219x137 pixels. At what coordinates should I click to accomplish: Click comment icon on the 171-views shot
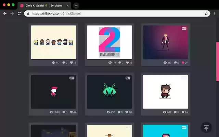click(x=120, y=63)
